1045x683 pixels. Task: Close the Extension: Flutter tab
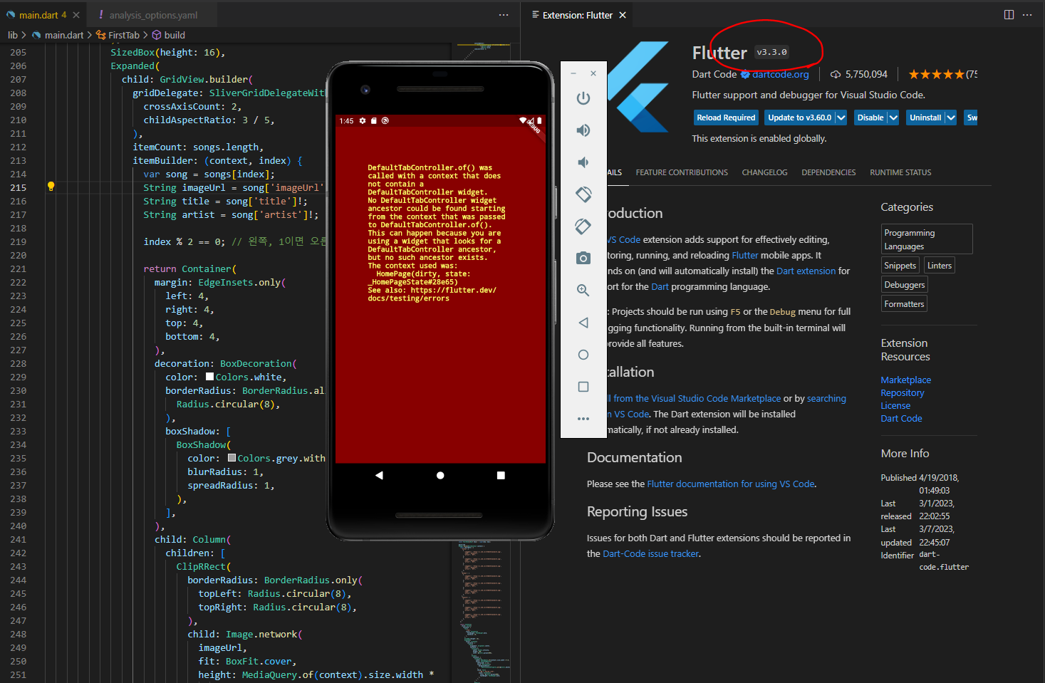(x=623, y=15)
